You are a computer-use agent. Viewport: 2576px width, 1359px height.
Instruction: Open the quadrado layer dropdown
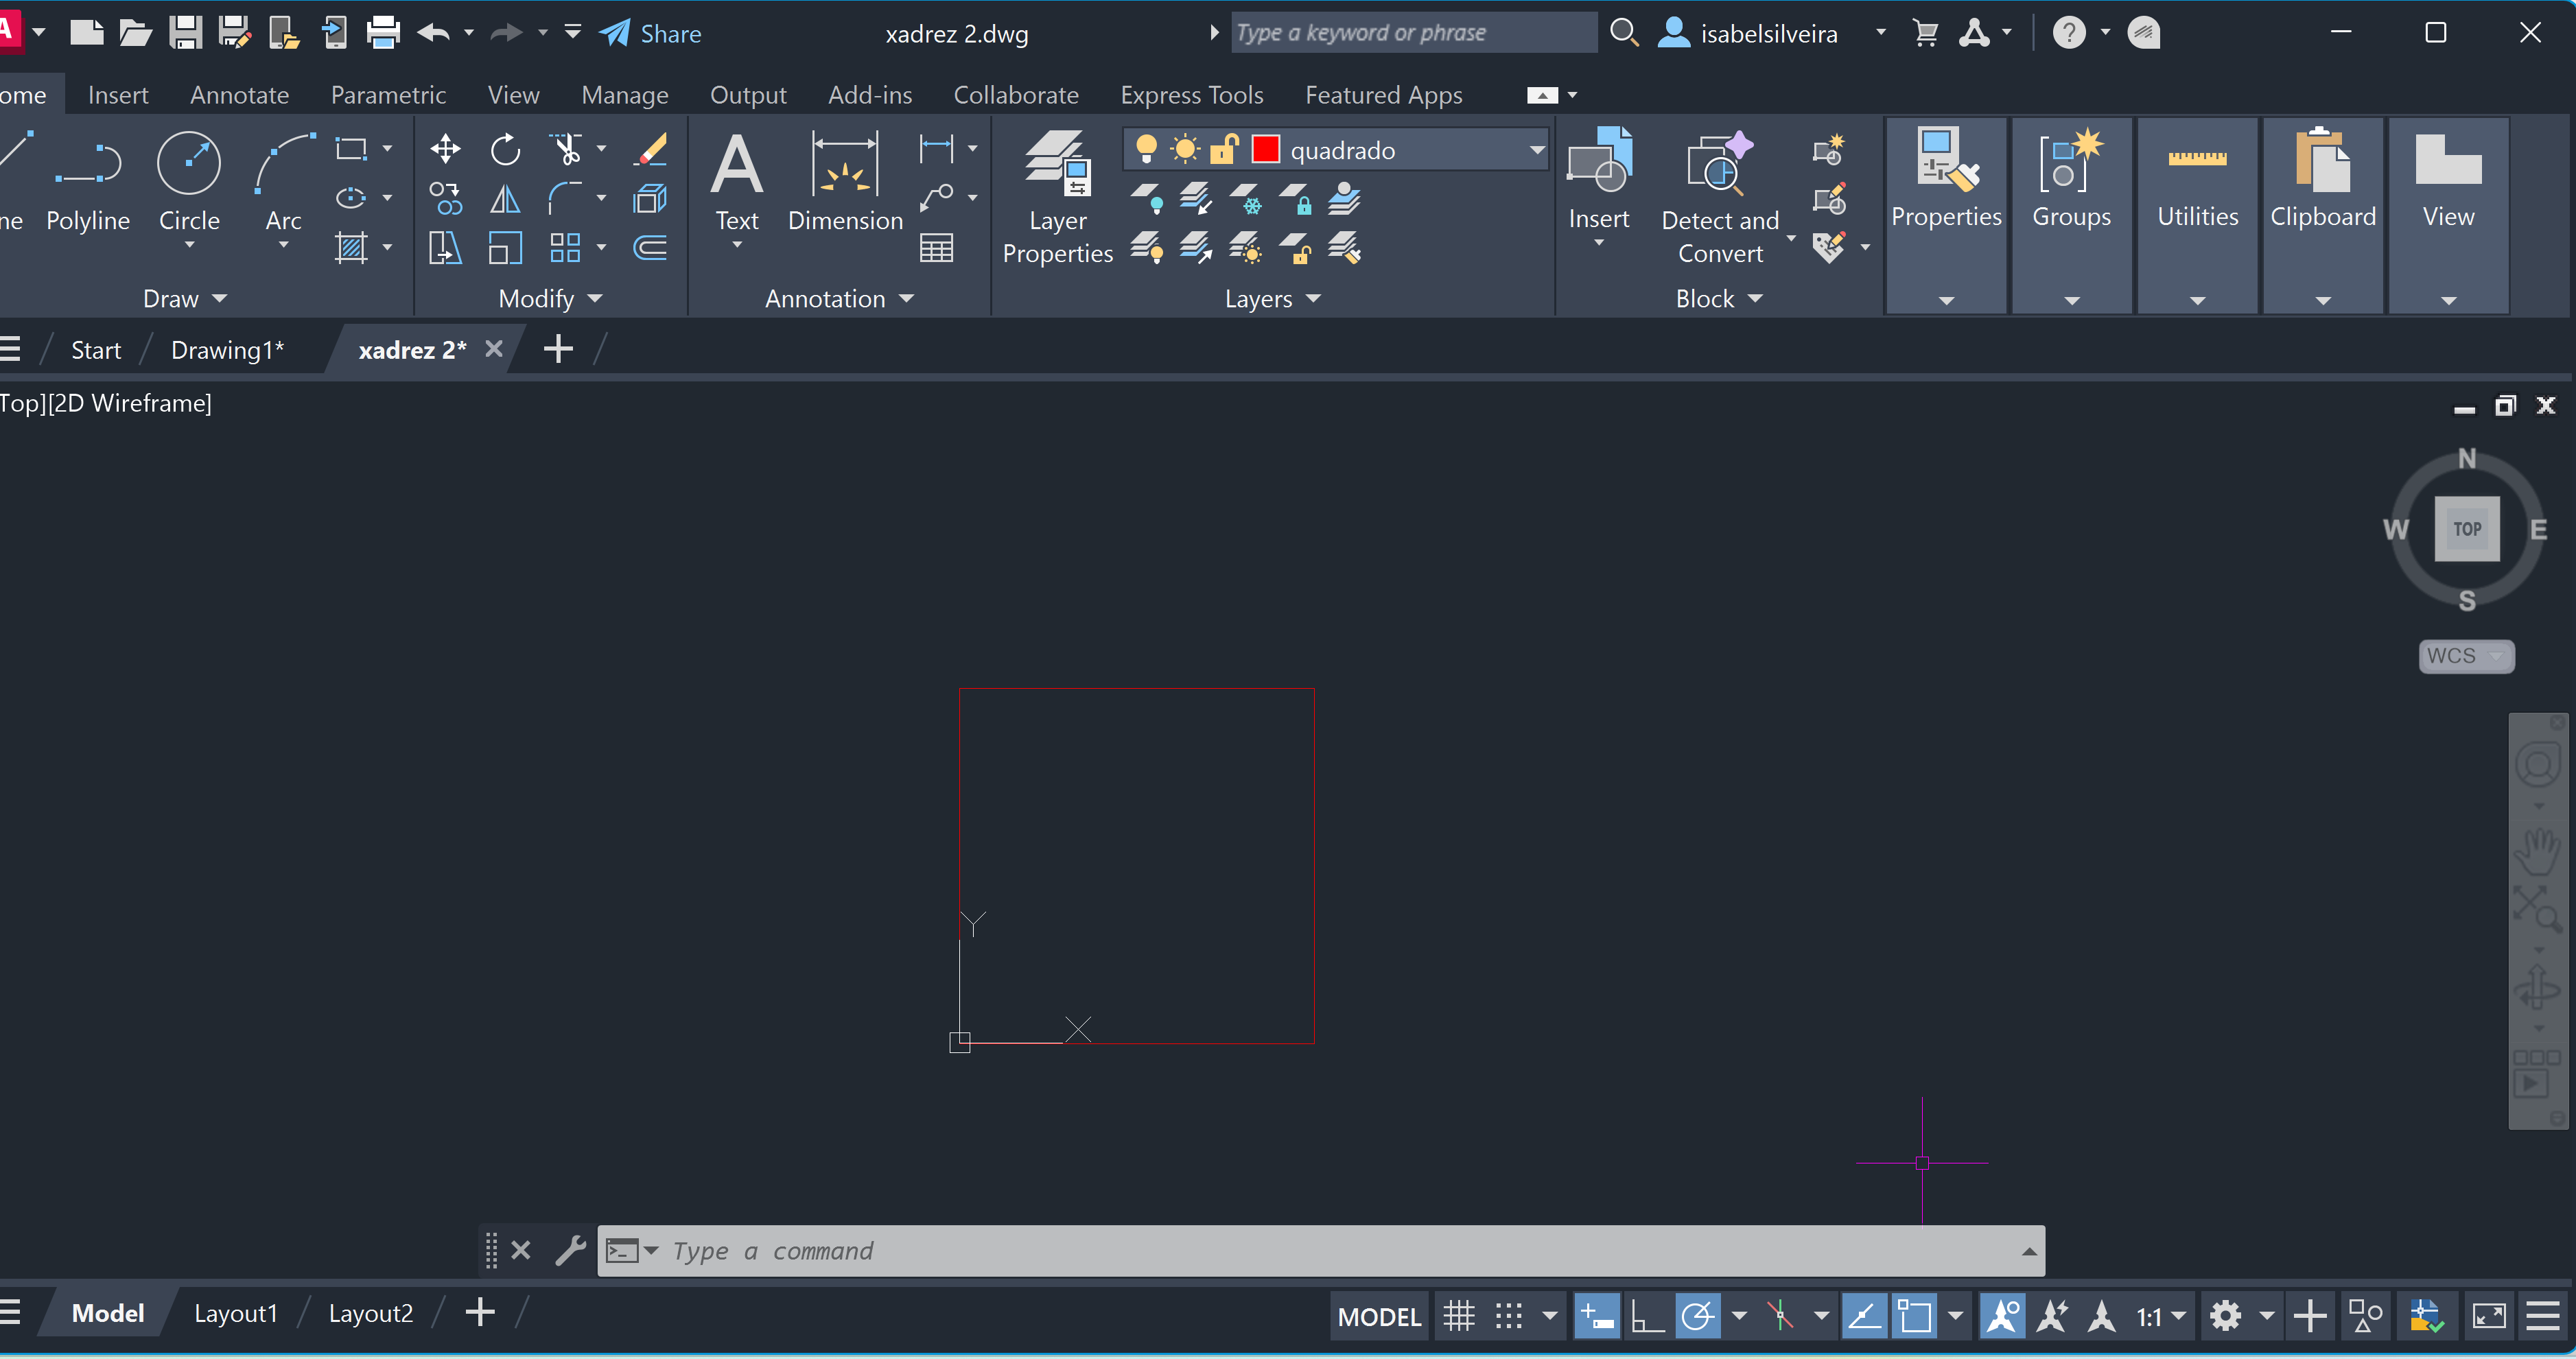[x=1536, y=150]
